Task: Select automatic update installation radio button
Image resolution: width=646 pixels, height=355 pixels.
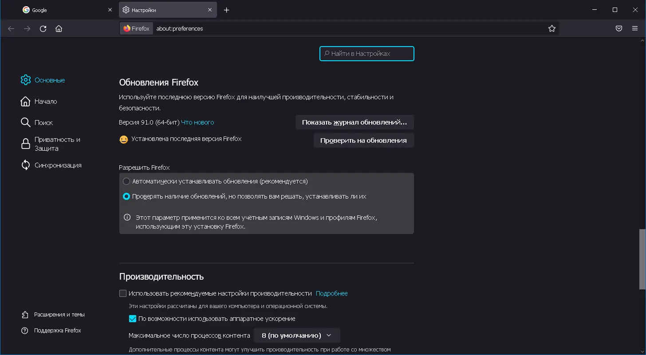Action: click(x=126, y=181)
